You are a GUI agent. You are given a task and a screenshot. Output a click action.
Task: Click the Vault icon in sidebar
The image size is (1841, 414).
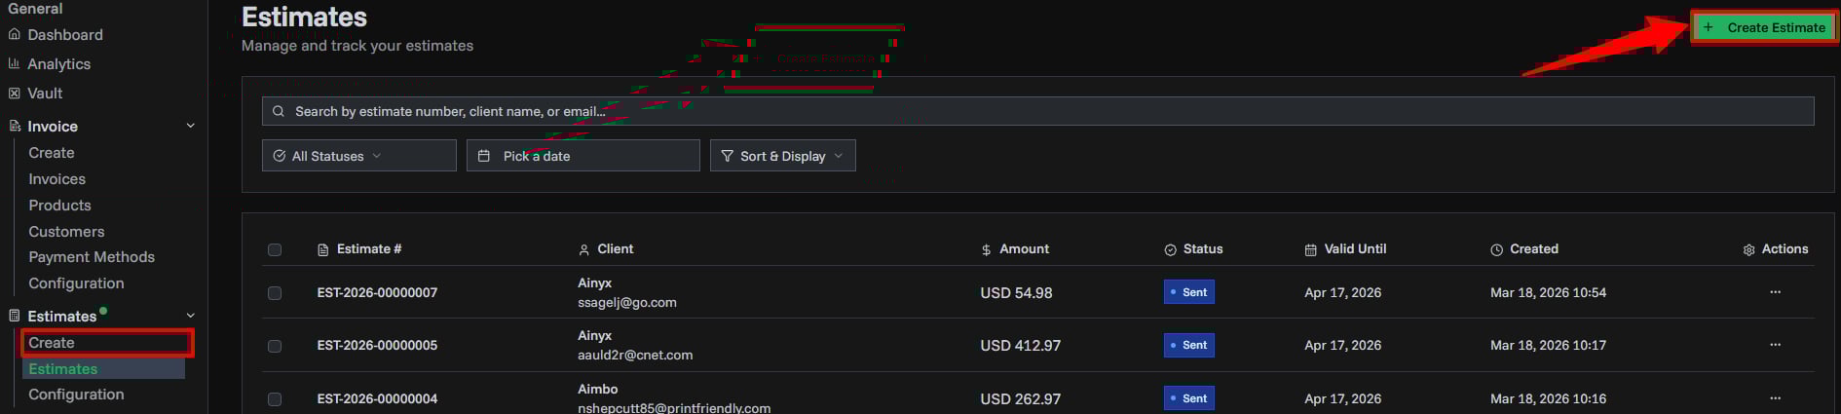tap(14, 94)
